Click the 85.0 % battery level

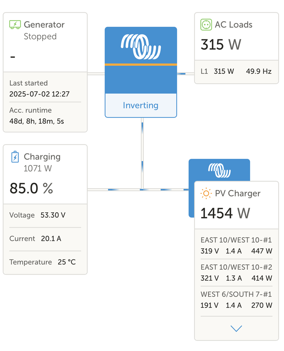[x=31, y=188]
